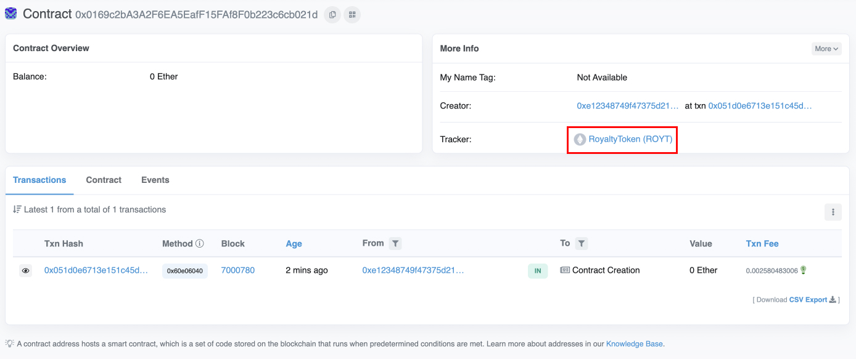The height and width of the screenshot is (359, 856).
Task: Click the contract blockie identicon
Action: 11,14
